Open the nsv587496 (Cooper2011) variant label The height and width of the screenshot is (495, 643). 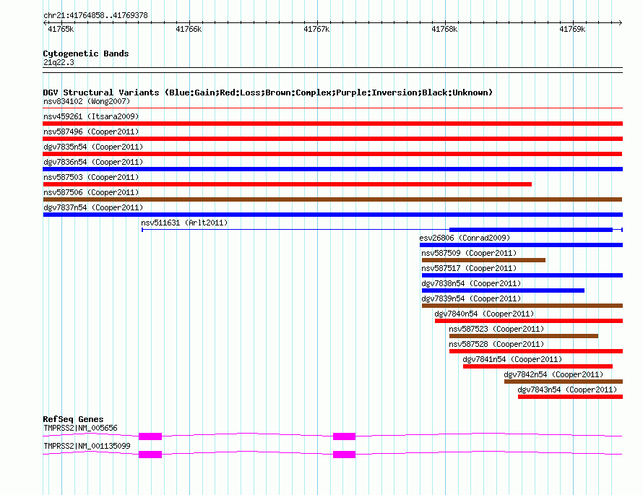[x=91, y=132]
